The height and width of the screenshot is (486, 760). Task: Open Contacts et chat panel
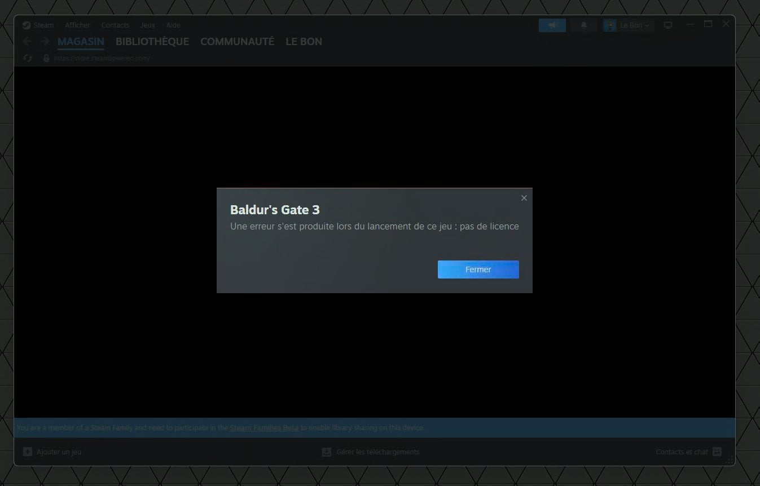point(688,452)
